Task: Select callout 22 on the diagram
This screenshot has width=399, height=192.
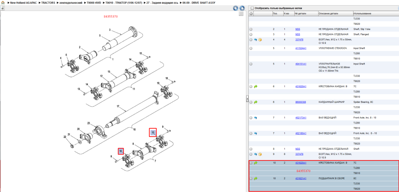Action: pos(65,137)
